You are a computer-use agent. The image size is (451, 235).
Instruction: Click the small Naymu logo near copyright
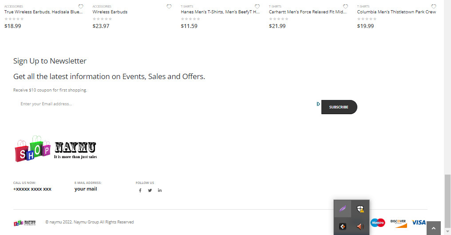pyautogui.click(x=25, y=223)
